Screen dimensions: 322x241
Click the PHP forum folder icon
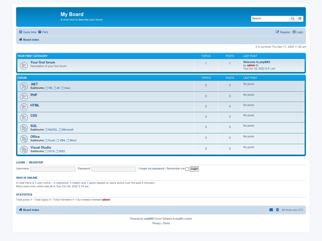24,97
